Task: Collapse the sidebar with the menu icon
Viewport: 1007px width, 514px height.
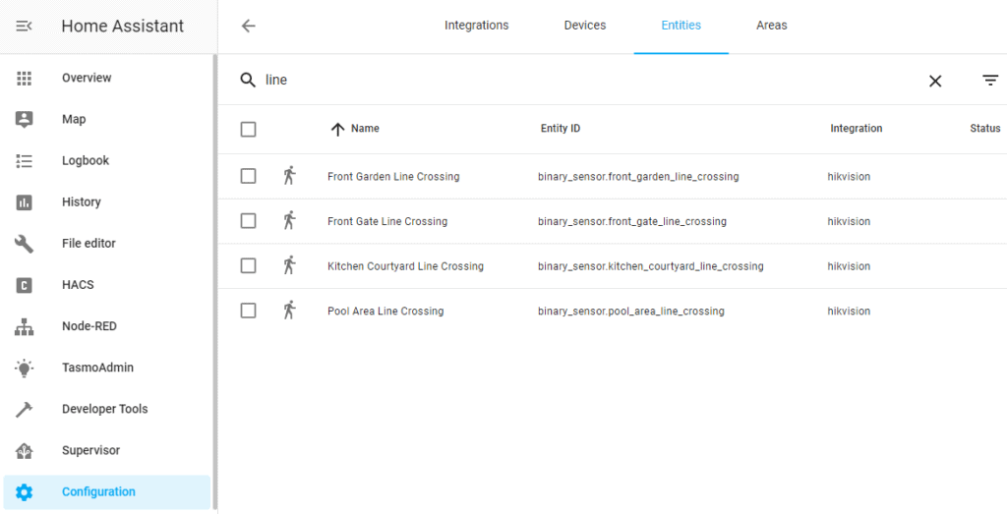Action: pos(24,27)
